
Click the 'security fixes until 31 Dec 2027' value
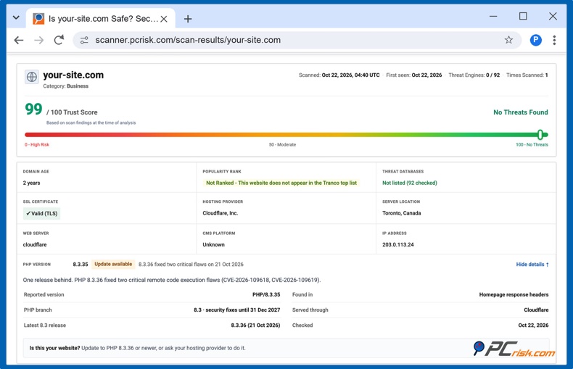(243, 310)
